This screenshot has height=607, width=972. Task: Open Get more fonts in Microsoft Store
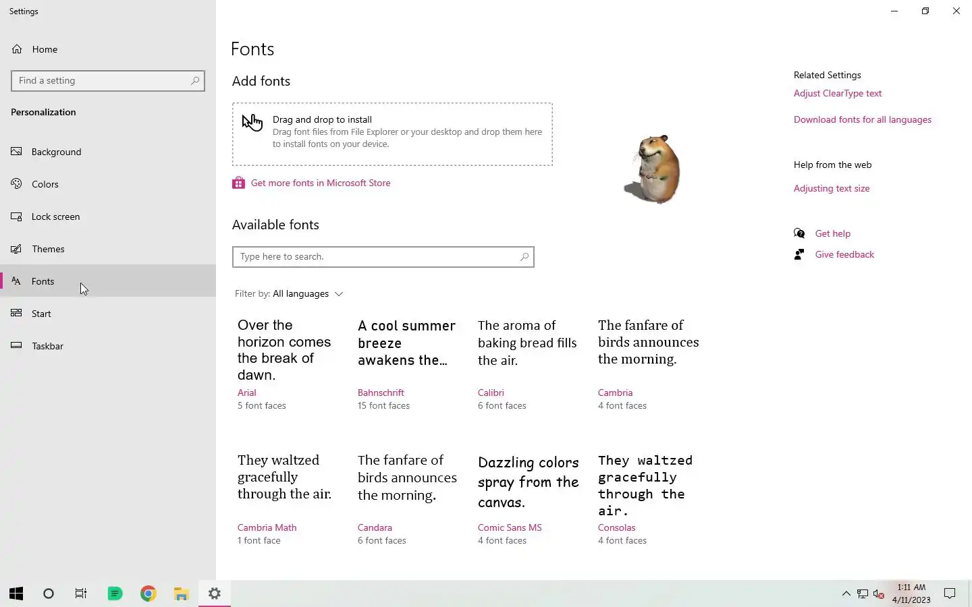pyautogui.click(x=321, y=183)
